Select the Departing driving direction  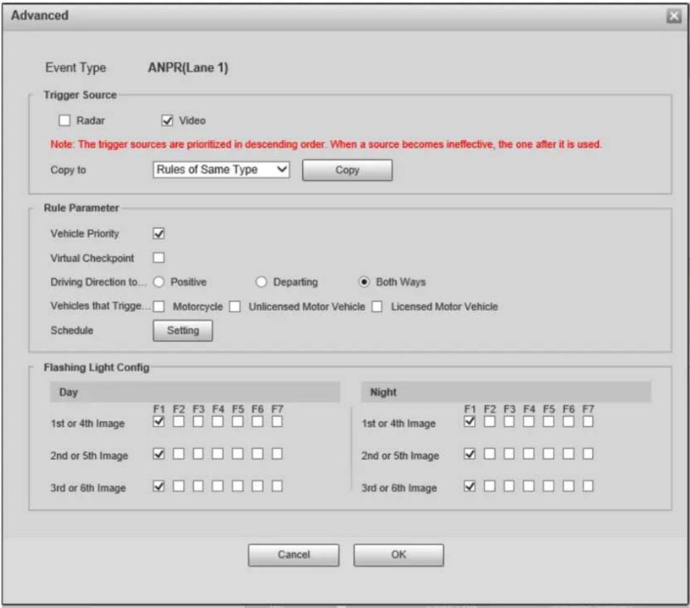point(261,282)
